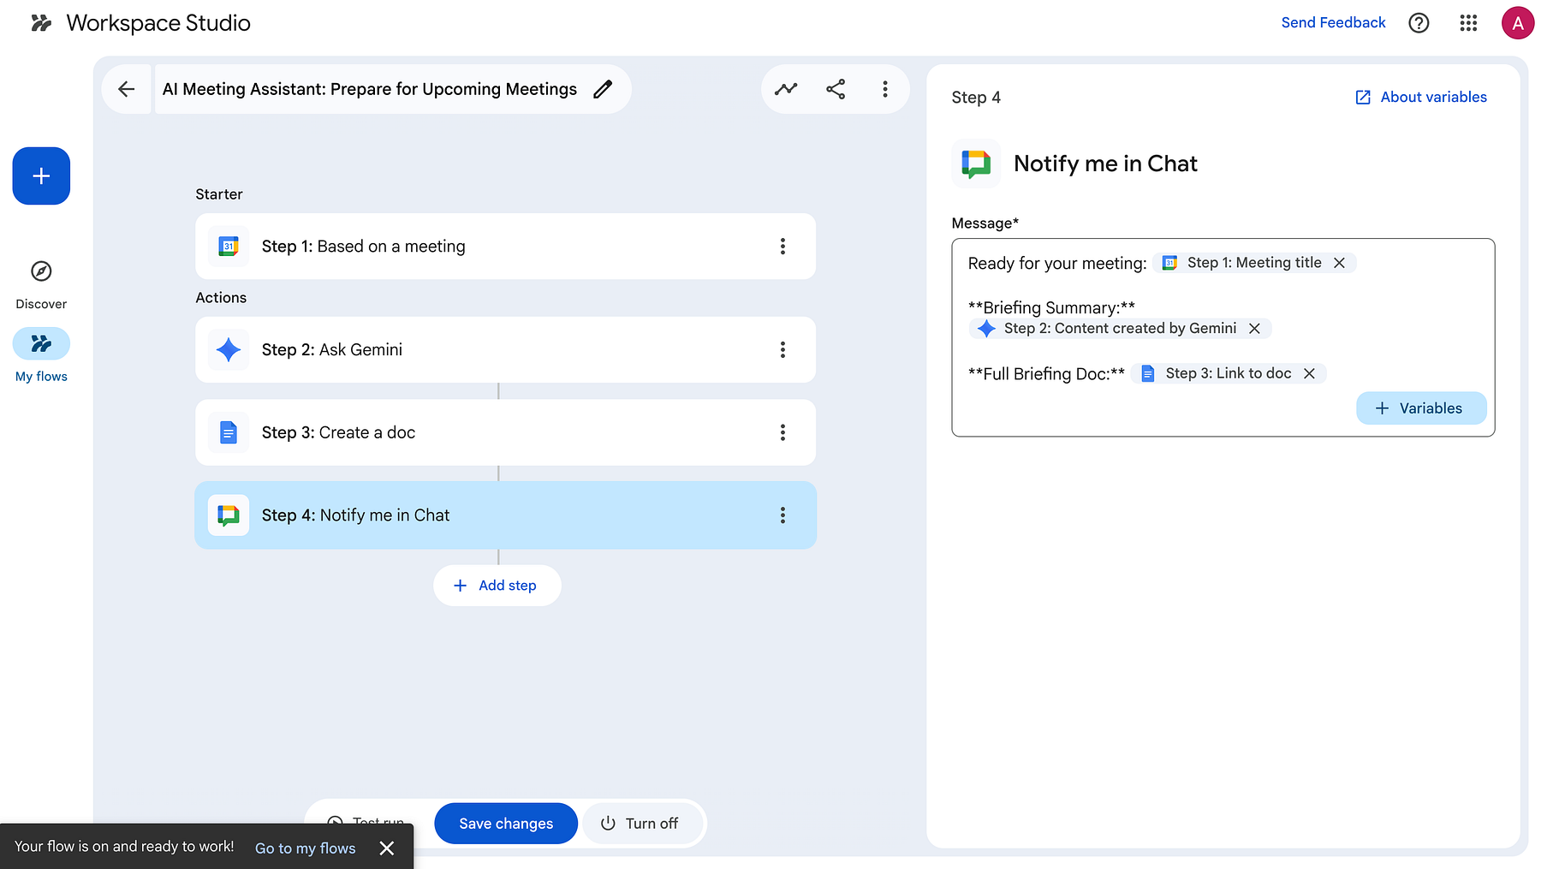Open the Google apps grid icon
1541x869 pixels.
pos(1468,23)
